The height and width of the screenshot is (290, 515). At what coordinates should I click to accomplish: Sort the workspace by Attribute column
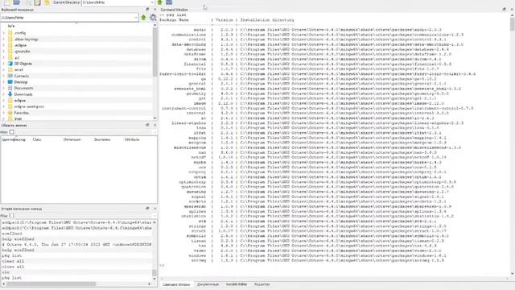click(x=132, y=139)
